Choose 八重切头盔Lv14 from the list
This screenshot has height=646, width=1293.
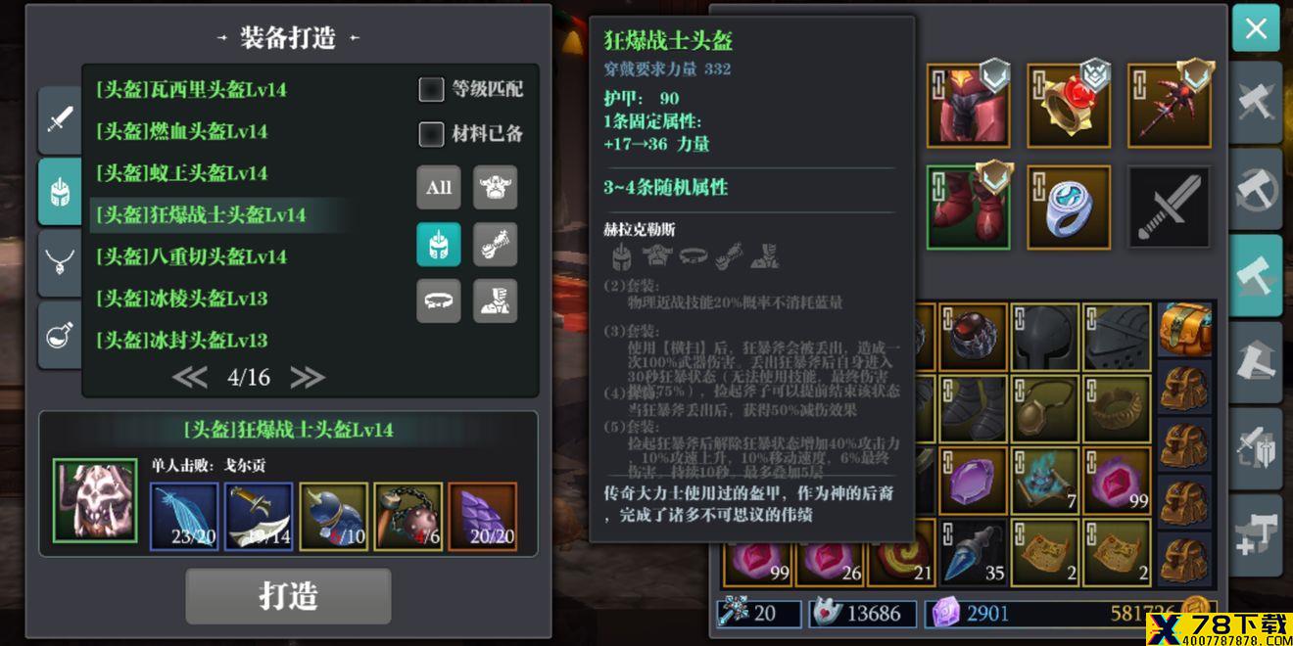[191, 256]
